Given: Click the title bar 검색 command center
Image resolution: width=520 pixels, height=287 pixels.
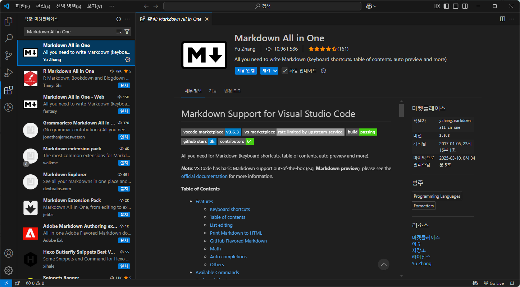Looking at the screenshot, I should tap(262, 6).
